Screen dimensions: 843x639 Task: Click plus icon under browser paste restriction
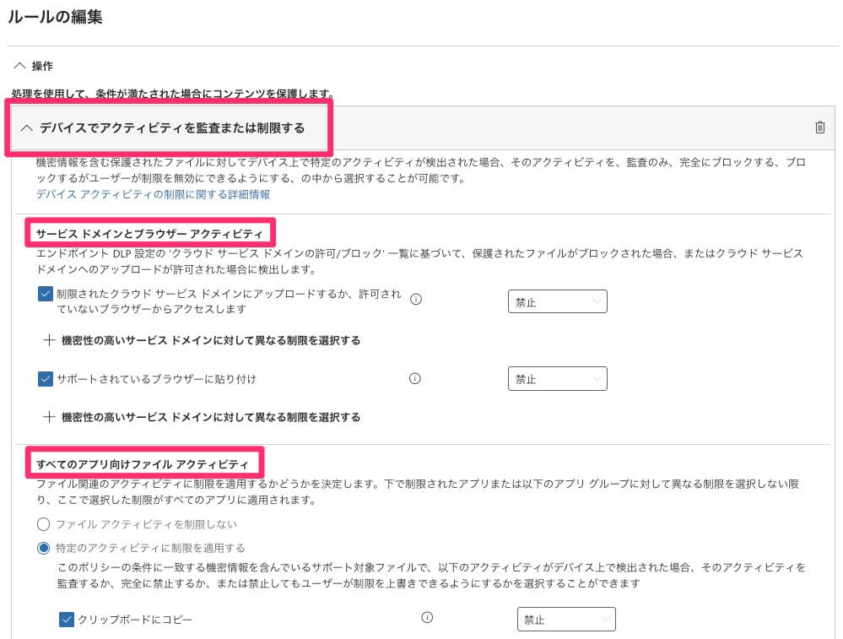[x=49, y=417]
